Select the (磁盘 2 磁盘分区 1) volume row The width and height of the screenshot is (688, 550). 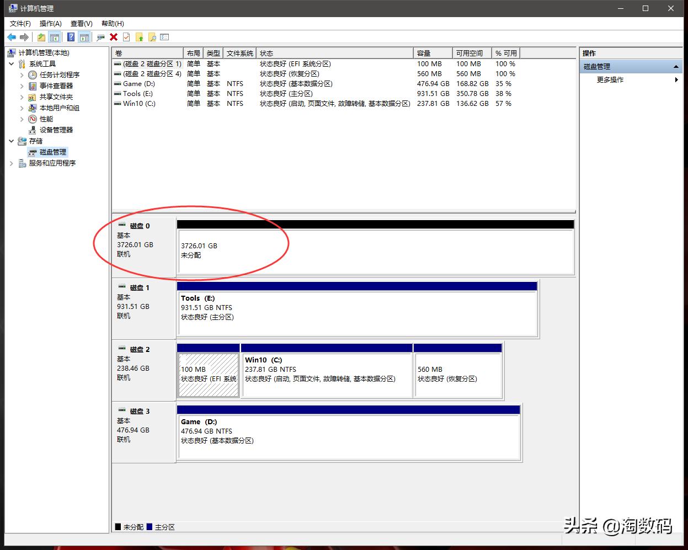point(316,64)
